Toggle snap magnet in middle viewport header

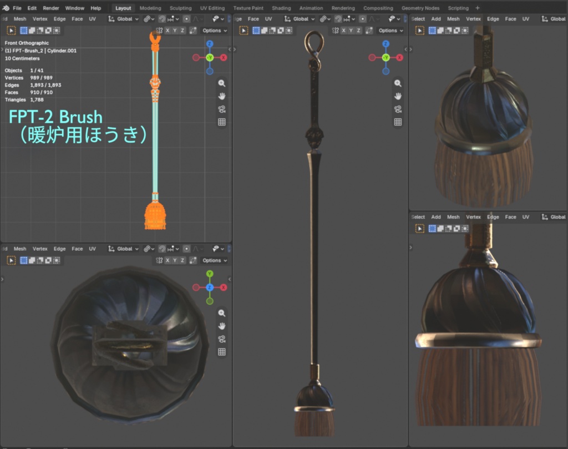pos(338,19)
